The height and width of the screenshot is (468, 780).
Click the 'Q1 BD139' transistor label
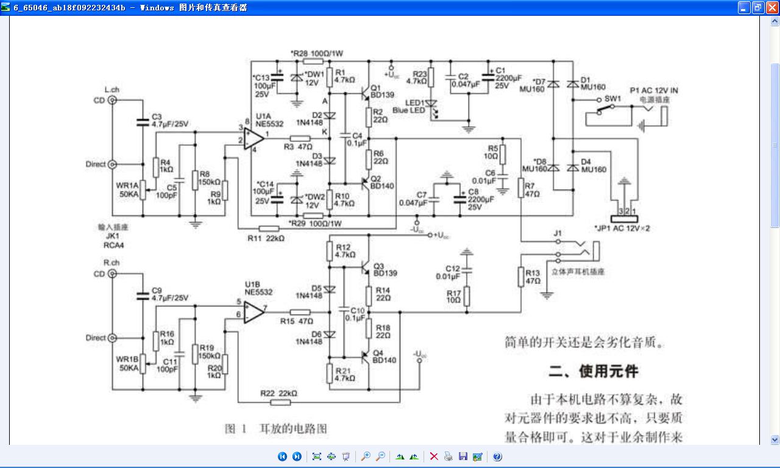click(383, 91)
